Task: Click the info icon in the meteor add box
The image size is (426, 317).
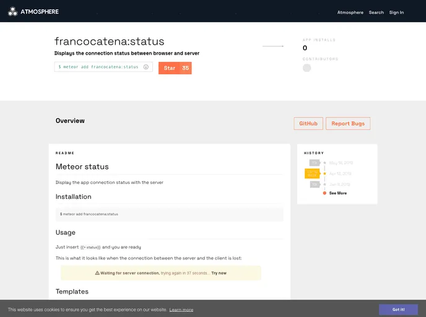Action: tap(146, 67)
